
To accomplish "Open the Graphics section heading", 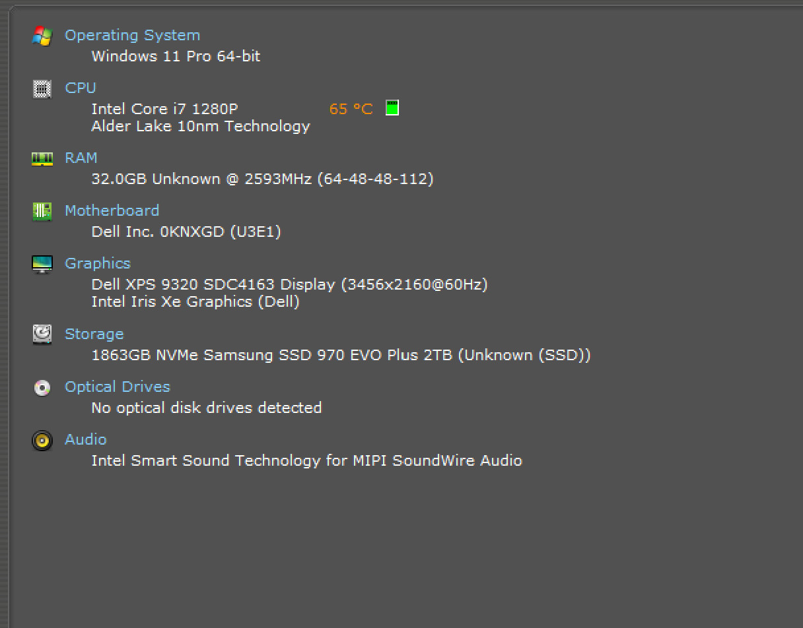I will tap(98, 264).
